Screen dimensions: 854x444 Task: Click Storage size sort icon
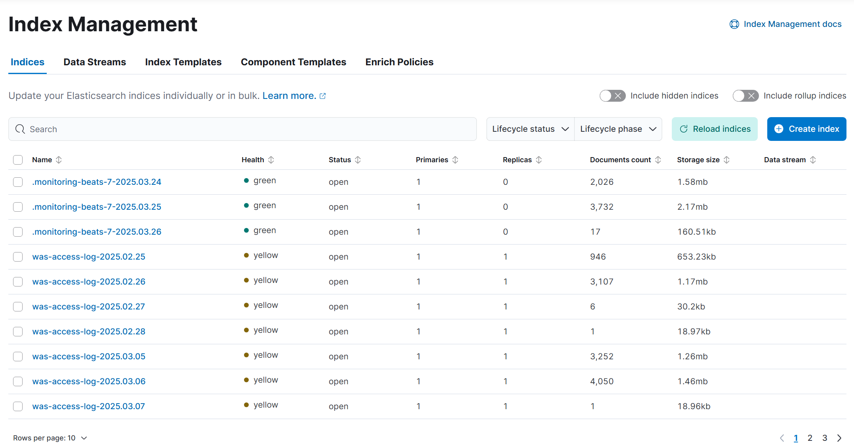pos(726,160)
